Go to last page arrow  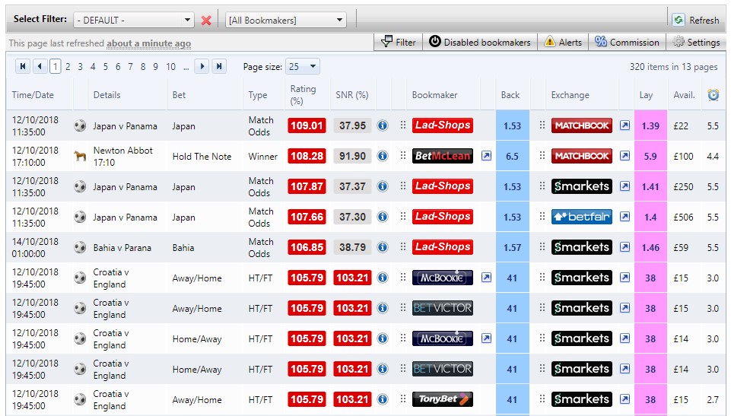[x=219, y=67]
